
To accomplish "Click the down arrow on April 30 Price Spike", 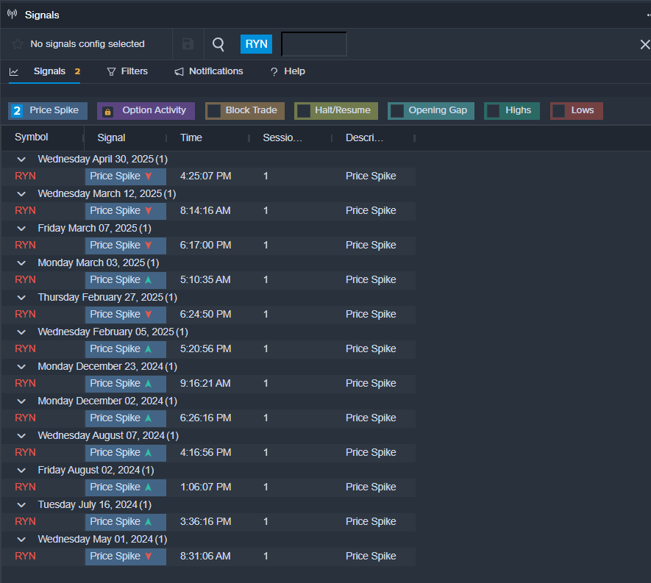I will [149, 176].
